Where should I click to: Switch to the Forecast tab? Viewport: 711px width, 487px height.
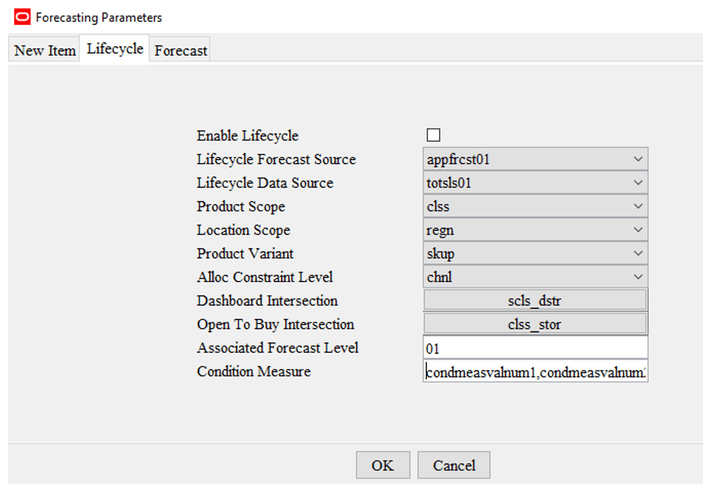tap(180, 49)
